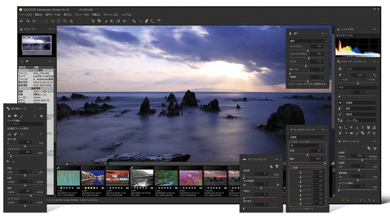Image resolution: width=390 pixels, height=216 pixels.
Task: Open the File menu
Action: pyautogui.click(x=25, y=15)
